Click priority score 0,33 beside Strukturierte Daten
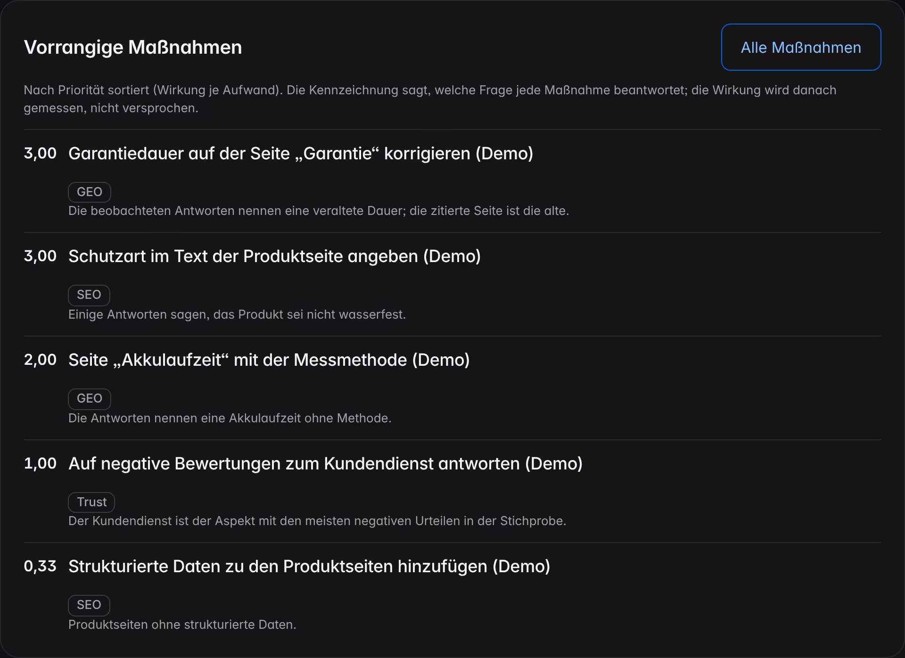The image size is (905, 658). pyautogui.click(x=40, y=567)
